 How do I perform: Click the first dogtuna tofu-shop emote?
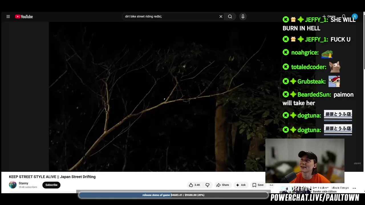coord(338,115)
